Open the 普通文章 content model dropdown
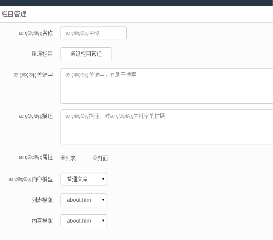Viewport: 273px width, 240px height. 84,179
